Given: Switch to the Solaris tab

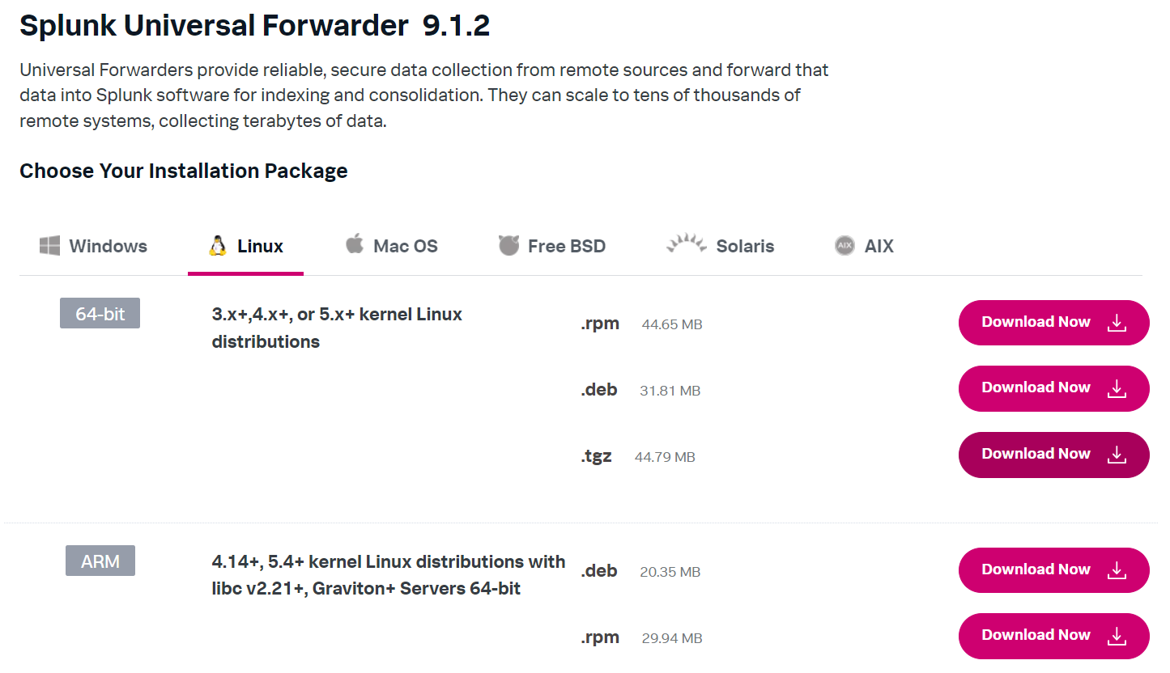Looking at the screenshot, I should tap(744, 247).
